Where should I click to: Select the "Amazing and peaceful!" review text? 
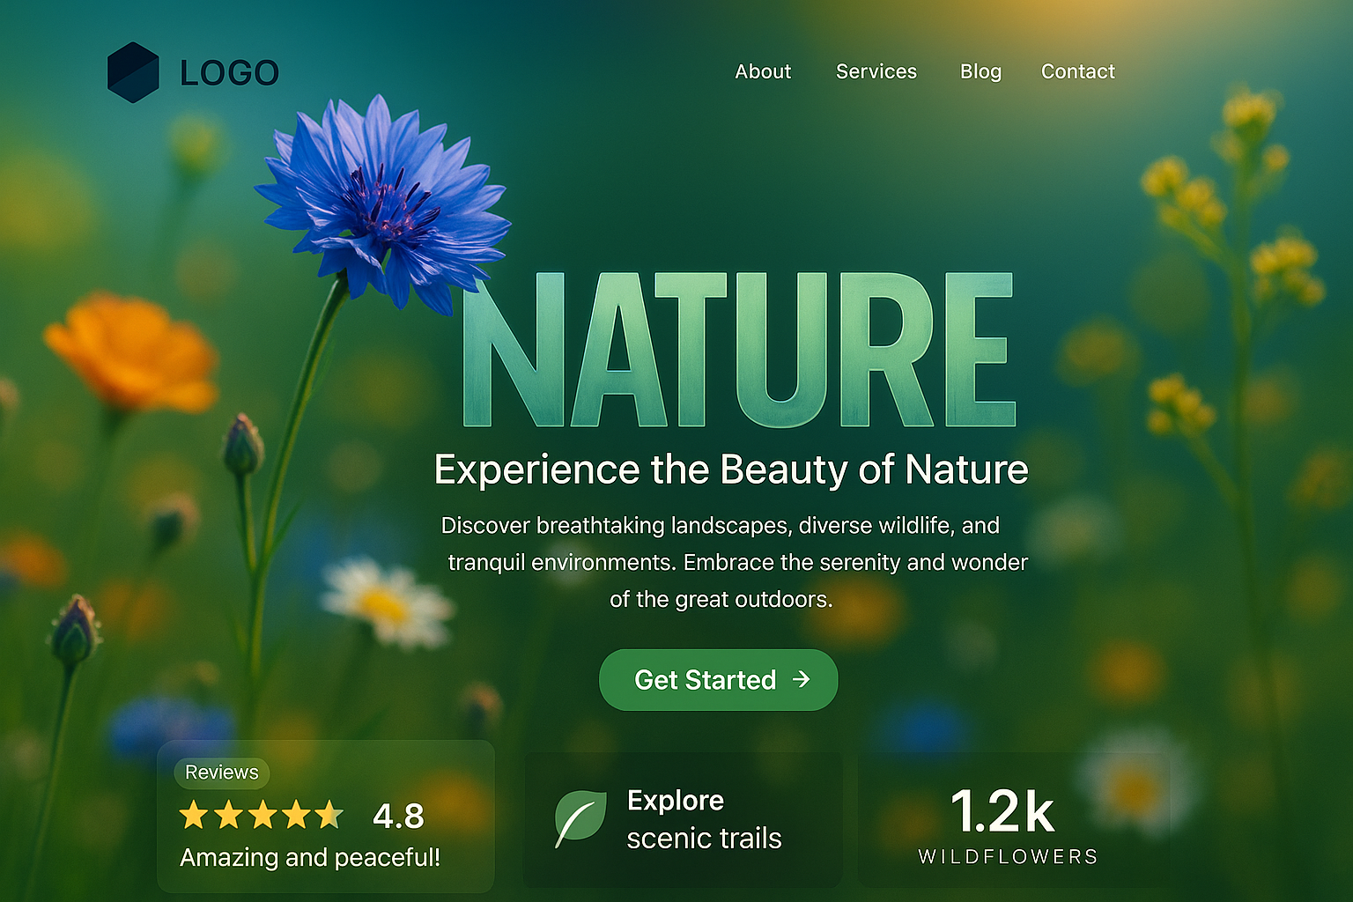310,857
